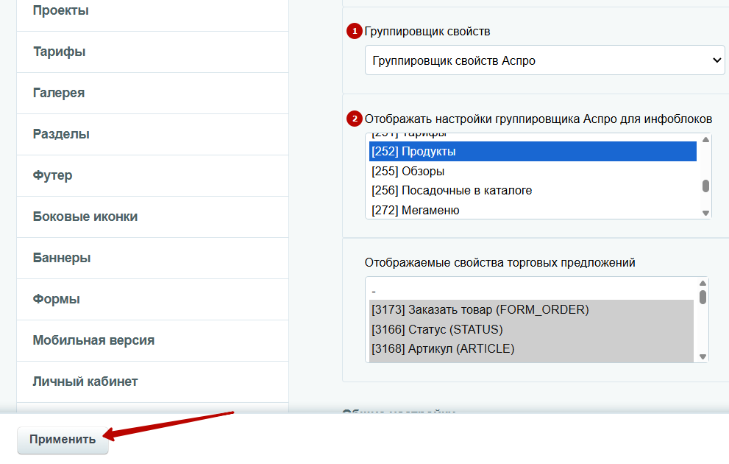Pick [3168] Артикул (ARTICLE) property
Screen dimensions: 729x464
(x=443, y=348)
